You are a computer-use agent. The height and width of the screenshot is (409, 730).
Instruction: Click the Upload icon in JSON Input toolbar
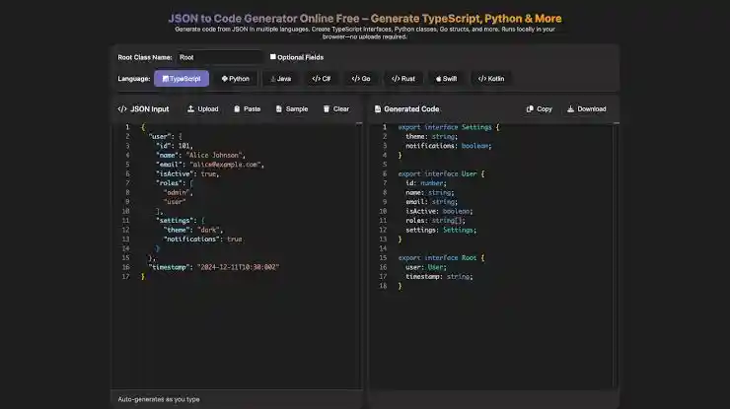point(190,108)
